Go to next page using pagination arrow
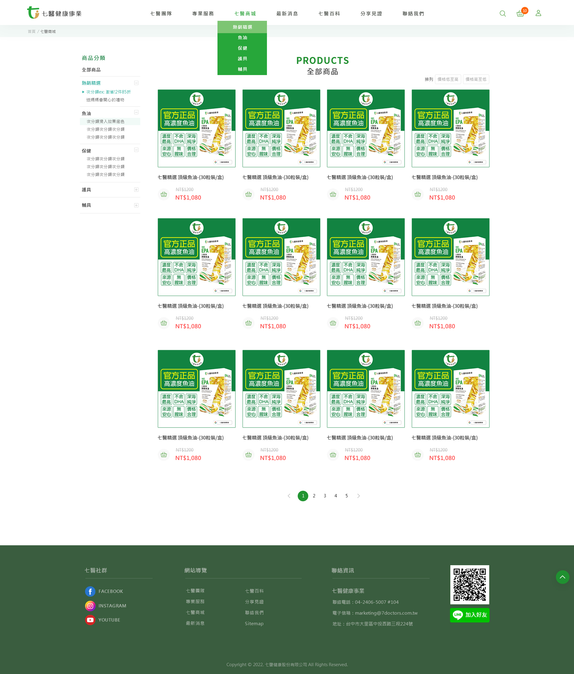Image resolution: width=574 pixels, height=674 pixels. (358, 496)
